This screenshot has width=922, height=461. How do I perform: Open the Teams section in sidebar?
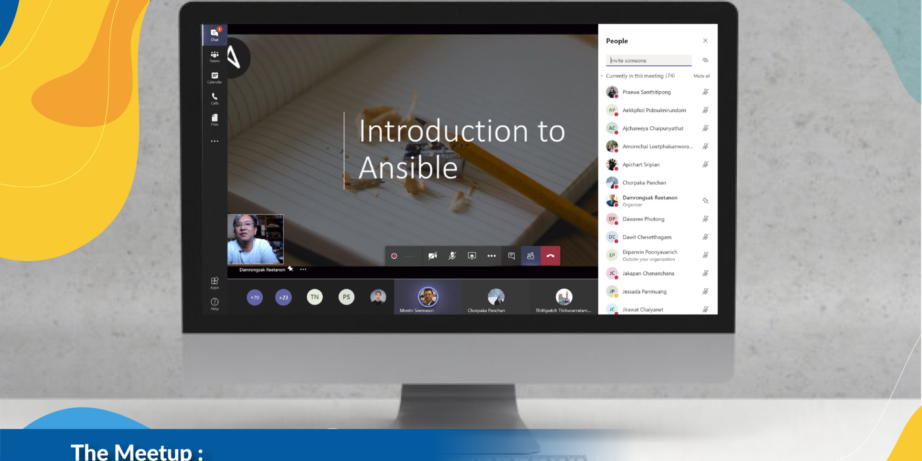click(215, 56)
